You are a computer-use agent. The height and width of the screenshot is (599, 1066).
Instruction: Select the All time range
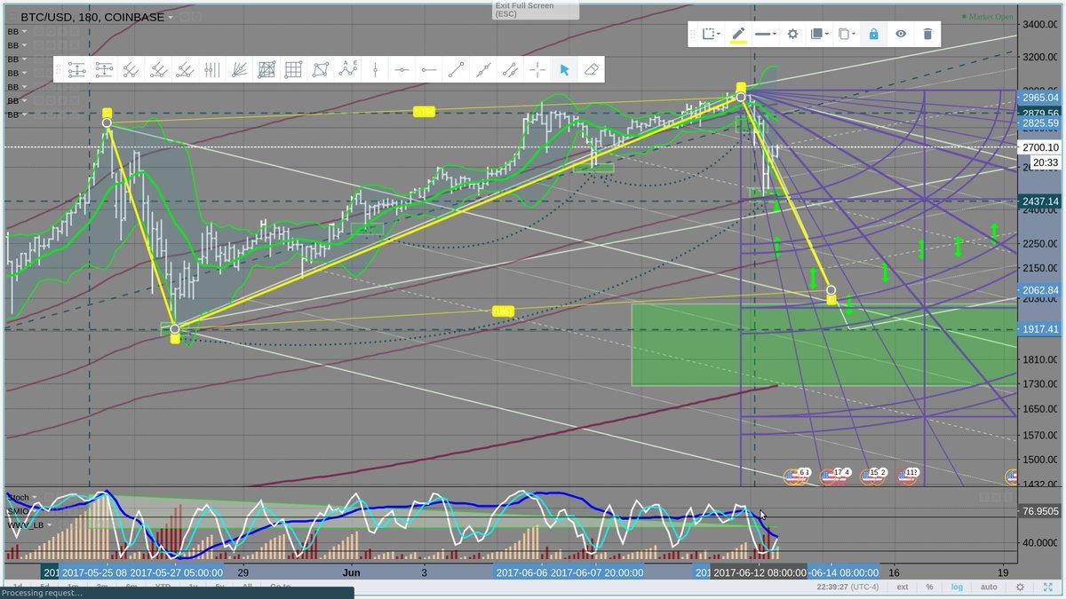point(247,587)
